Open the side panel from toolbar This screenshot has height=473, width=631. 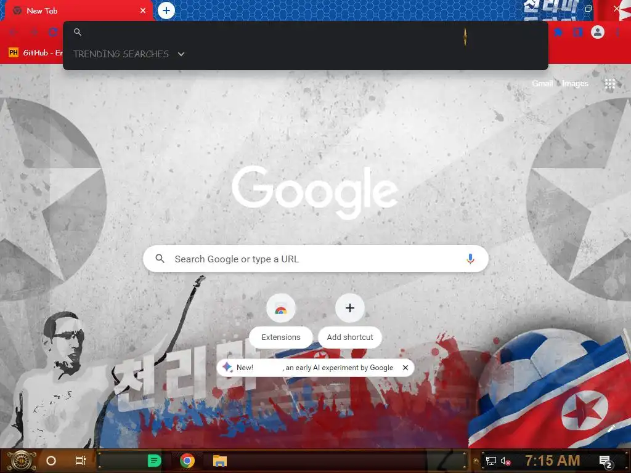pos(578,32)
